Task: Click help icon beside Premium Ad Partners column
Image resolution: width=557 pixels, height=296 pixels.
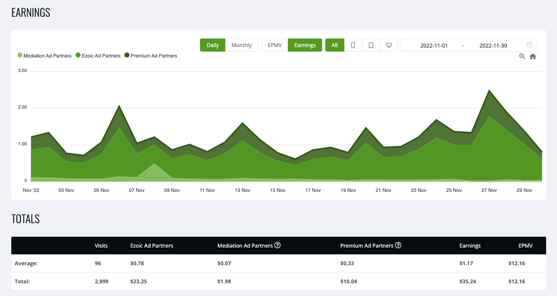Action: tap(398, 245)
